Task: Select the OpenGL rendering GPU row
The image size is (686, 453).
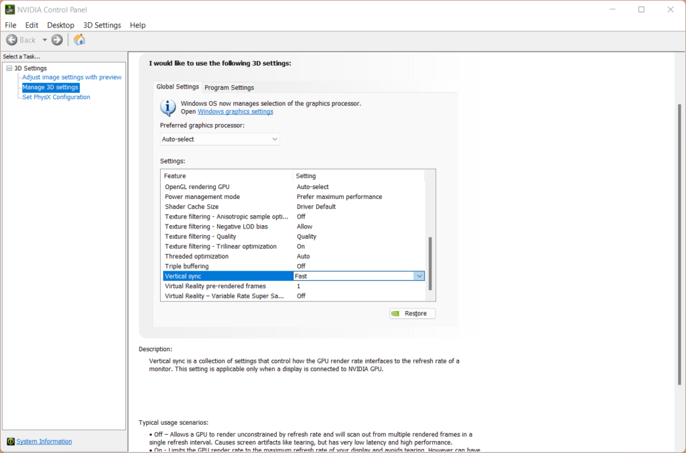Action: 293,187
